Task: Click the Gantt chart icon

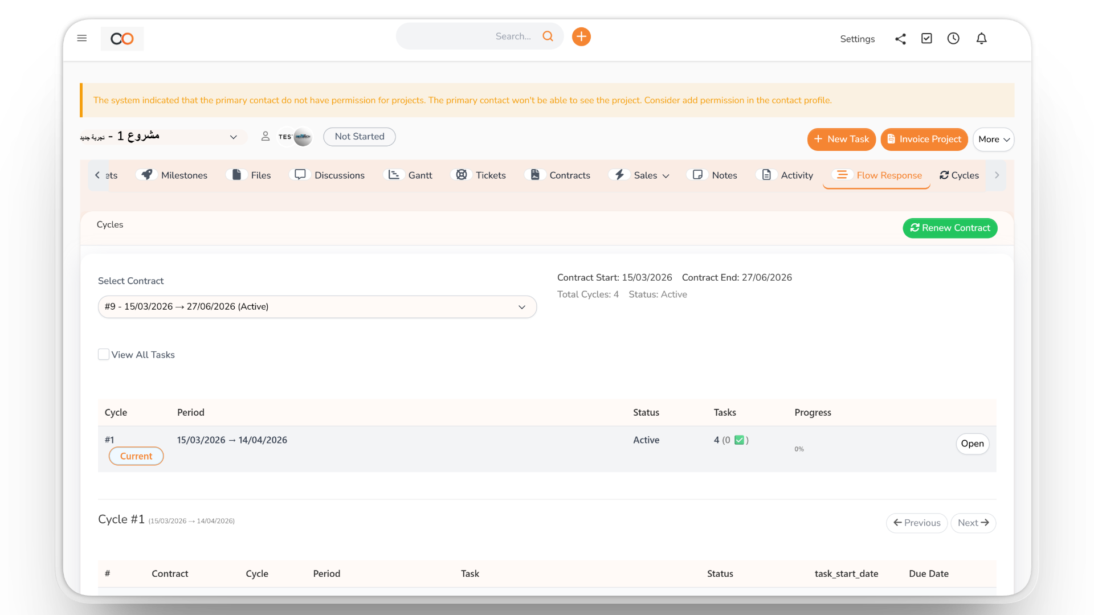Action: (x=394, y=175)
